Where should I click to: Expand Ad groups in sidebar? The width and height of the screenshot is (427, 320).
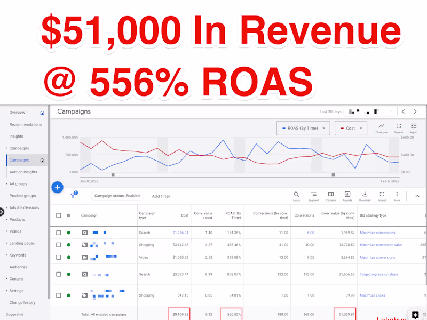pos(6,184)
